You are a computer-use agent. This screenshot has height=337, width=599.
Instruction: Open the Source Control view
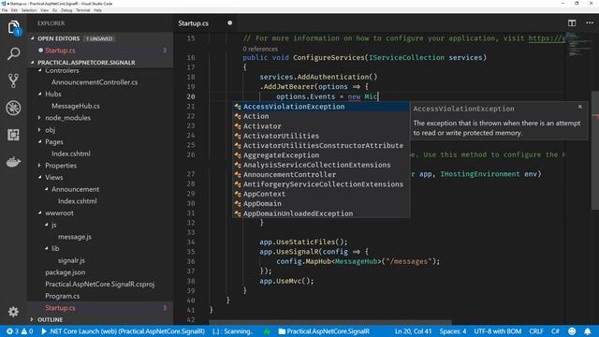point(13,81)
